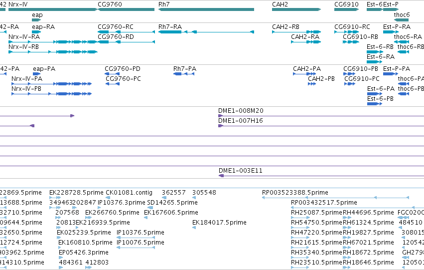Click transcript CG6910-RC
The image size is (424, 270).
point(346,32)
